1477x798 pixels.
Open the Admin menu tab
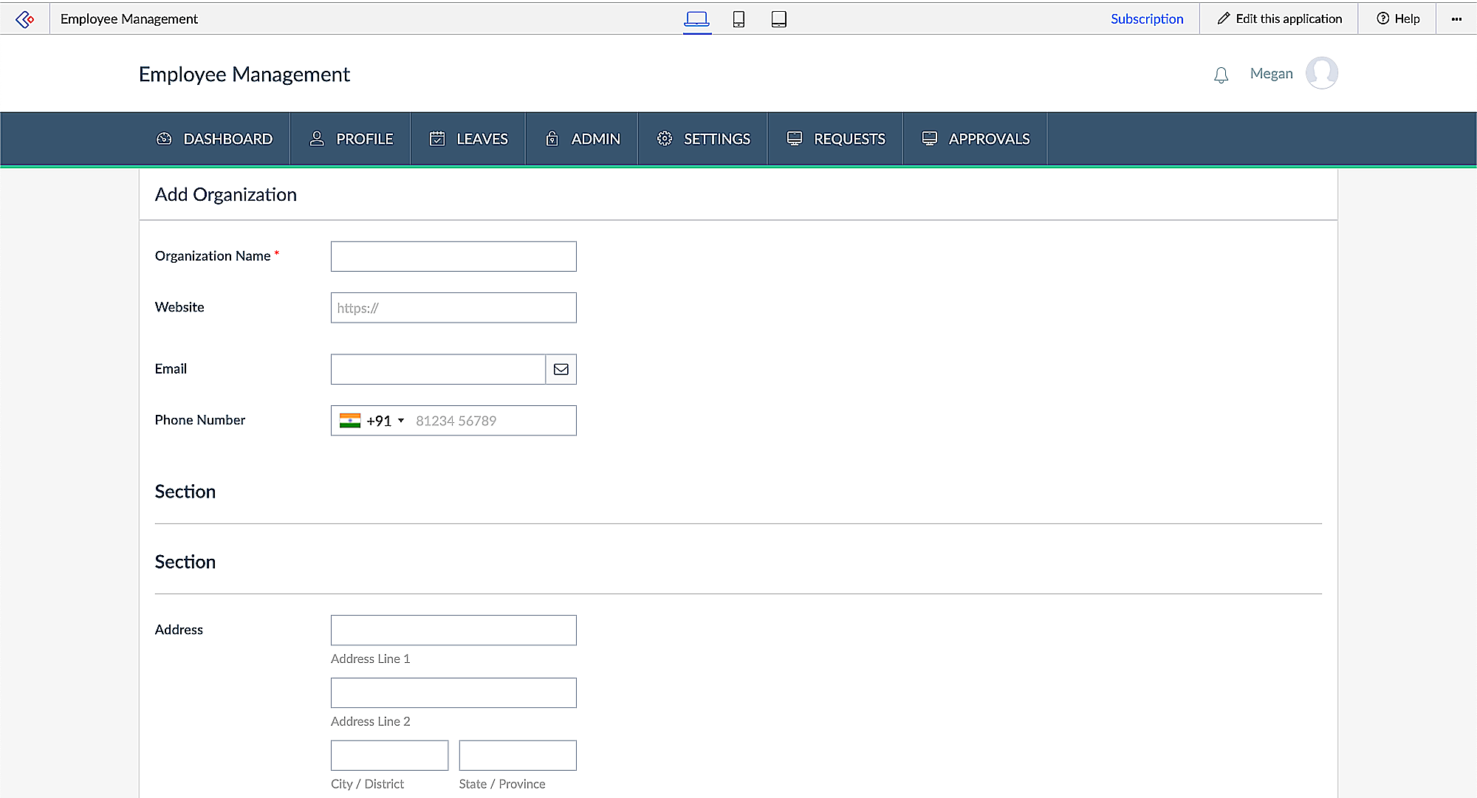(x=583, y=139)
